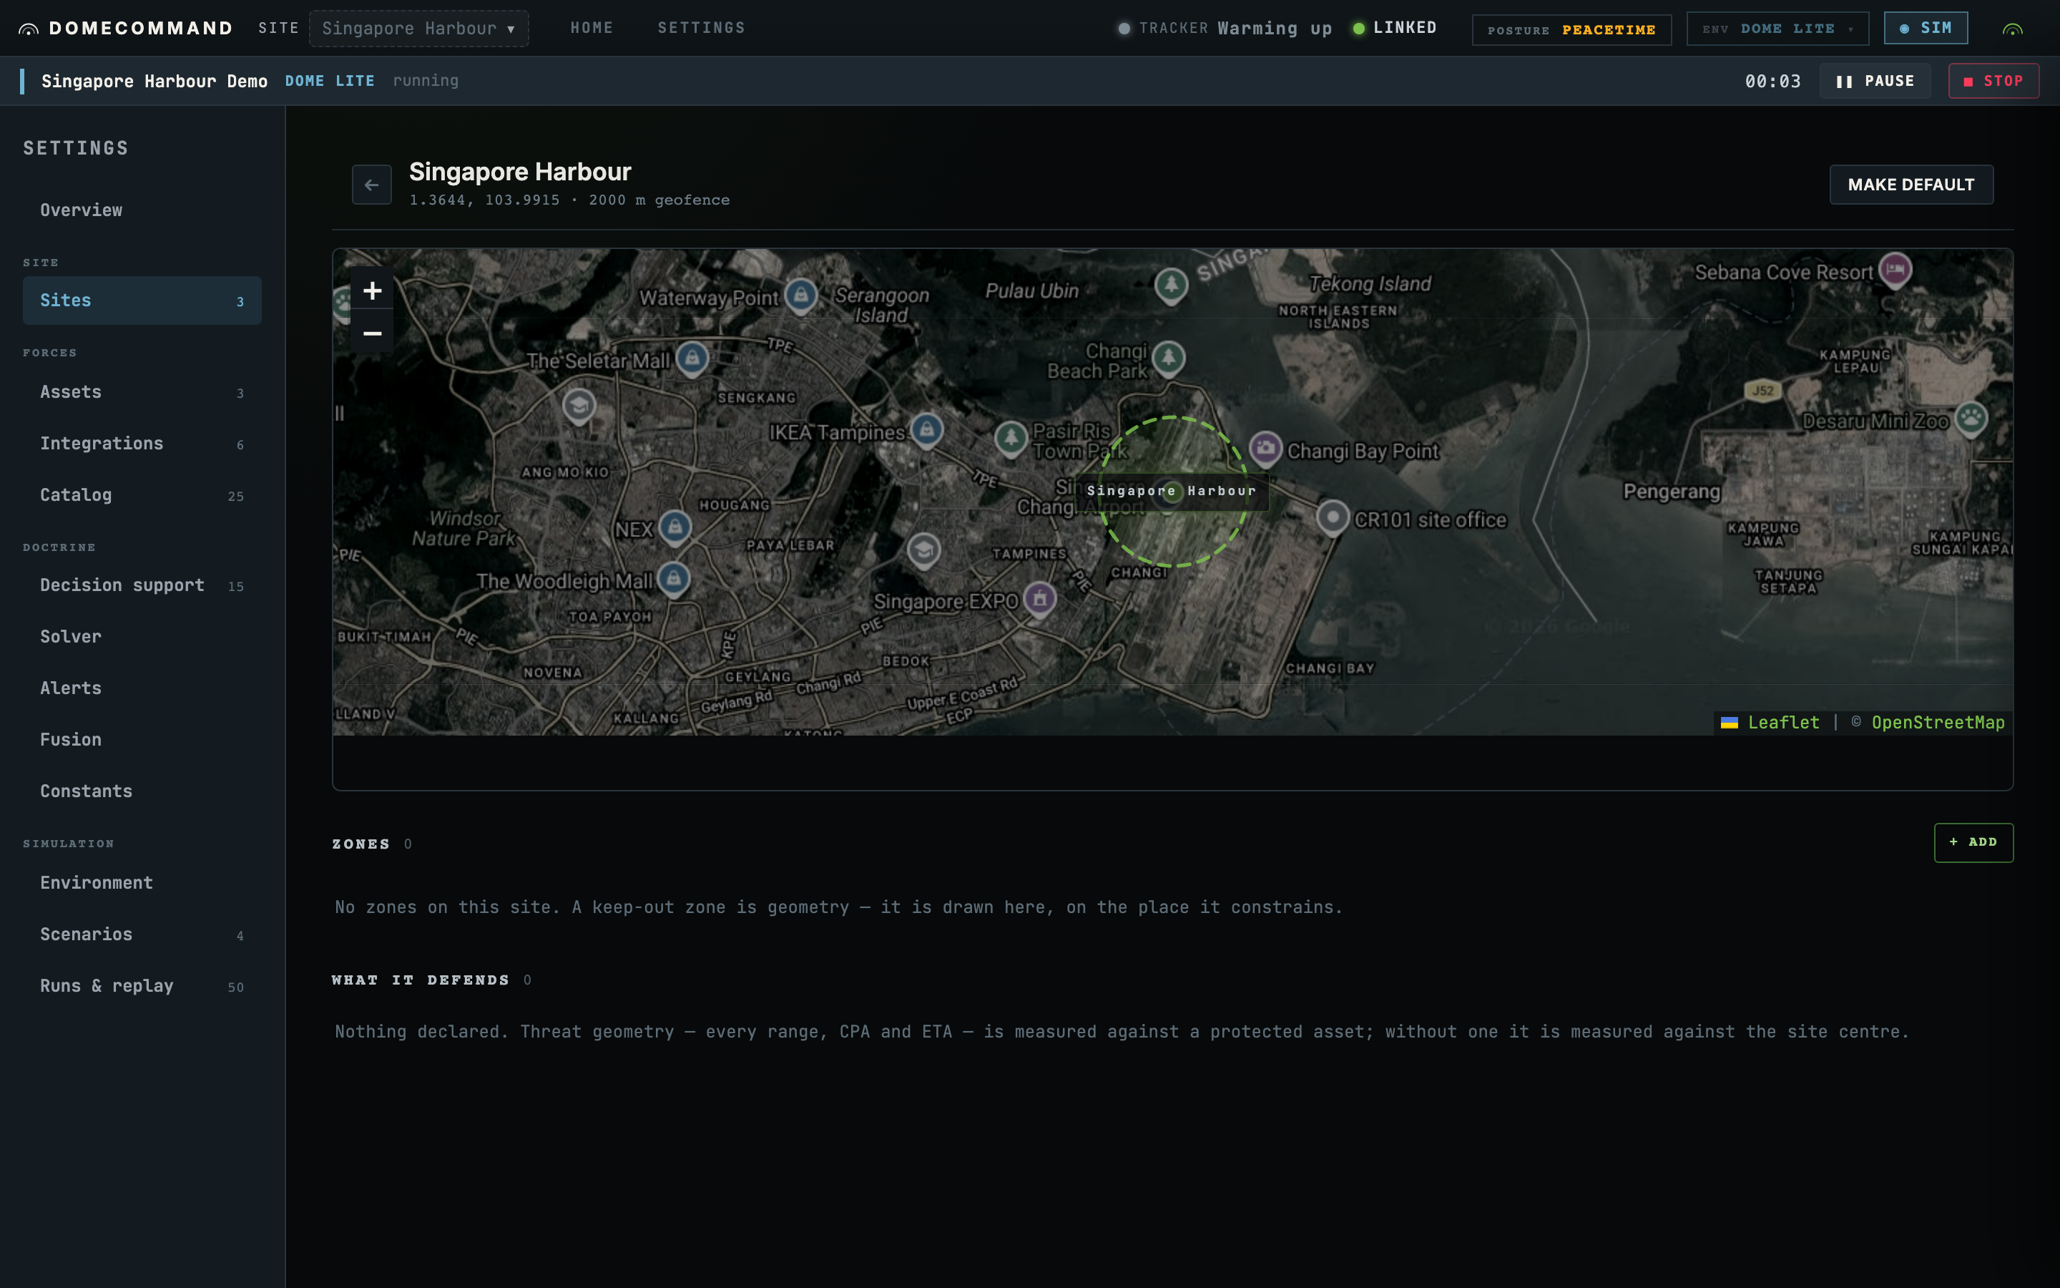Click the Waterway Point shopping marker
This screenshot has height=1288, width=2060.
click(x=800, y=296)
